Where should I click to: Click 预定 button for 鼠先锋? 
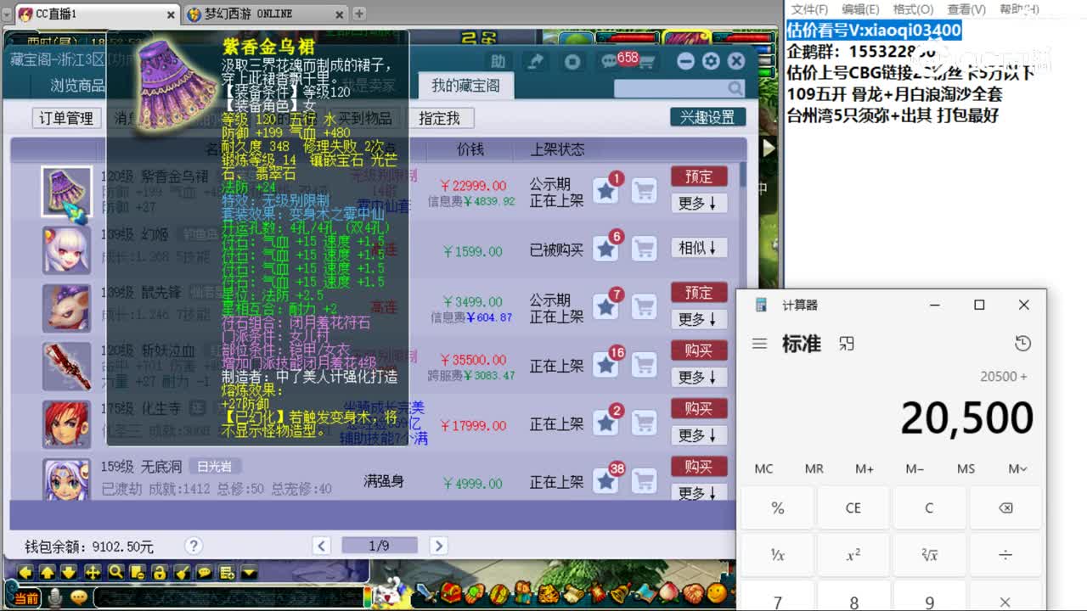tap(699, 293)
